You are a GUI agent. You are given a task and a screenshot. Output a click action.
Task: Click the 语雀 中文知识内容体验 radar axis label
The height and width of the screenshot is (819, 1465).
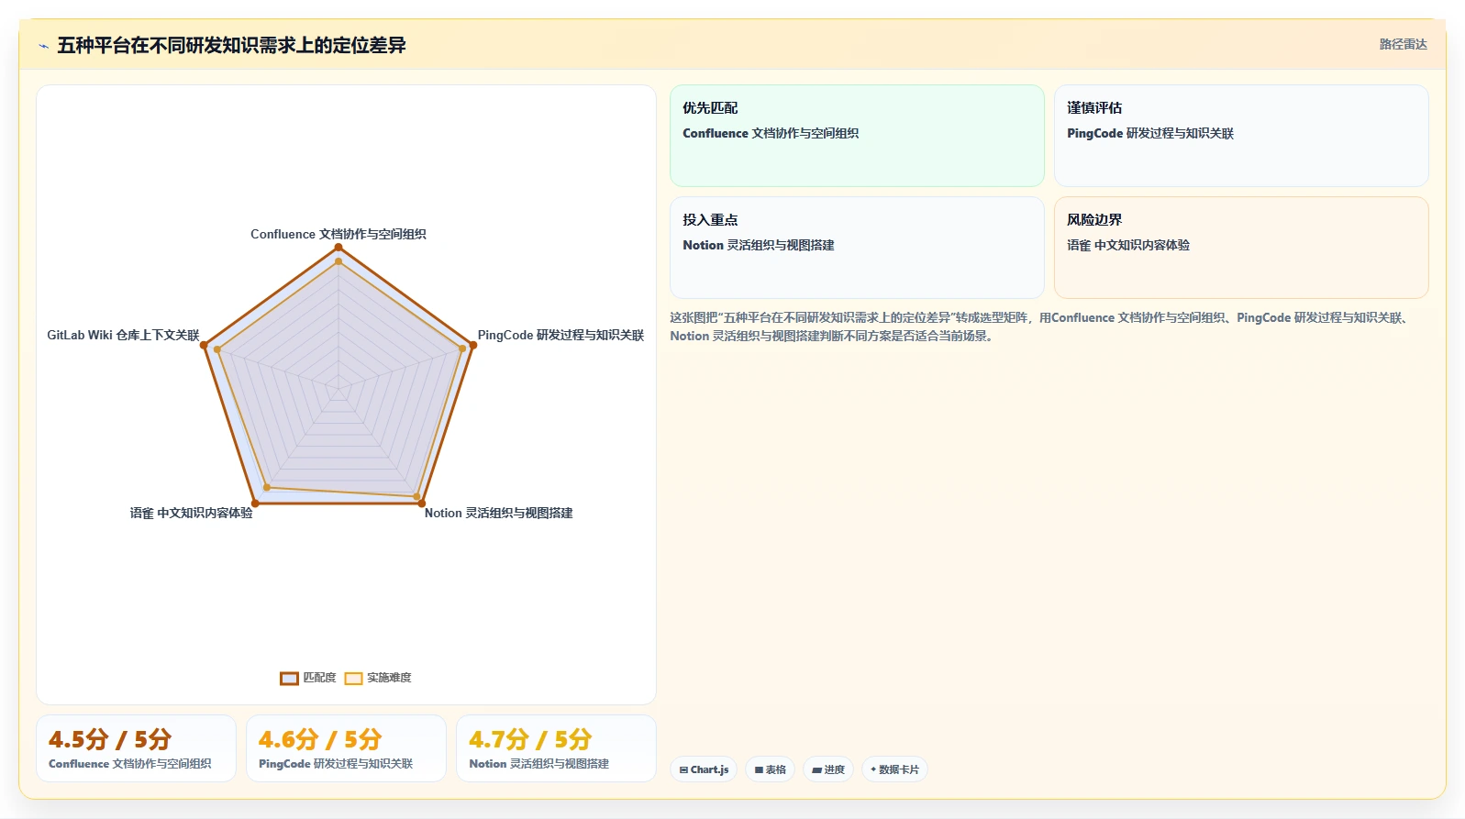(x=191, y=513)
